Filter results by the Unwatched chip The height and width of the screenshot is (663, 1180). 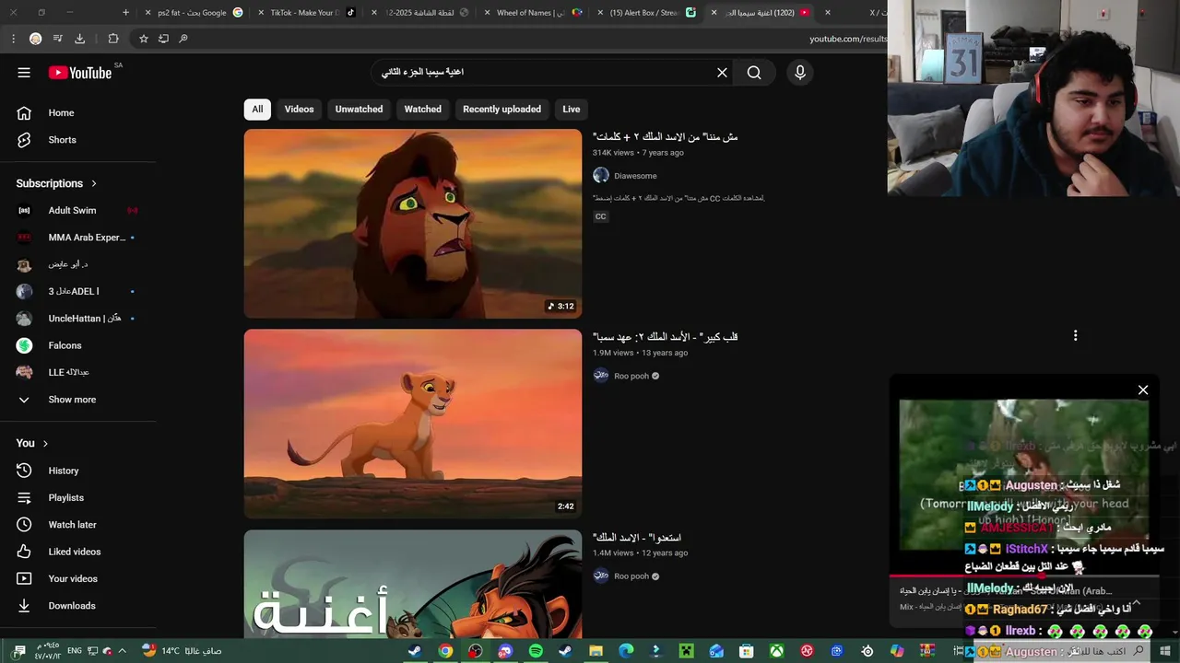359,109
